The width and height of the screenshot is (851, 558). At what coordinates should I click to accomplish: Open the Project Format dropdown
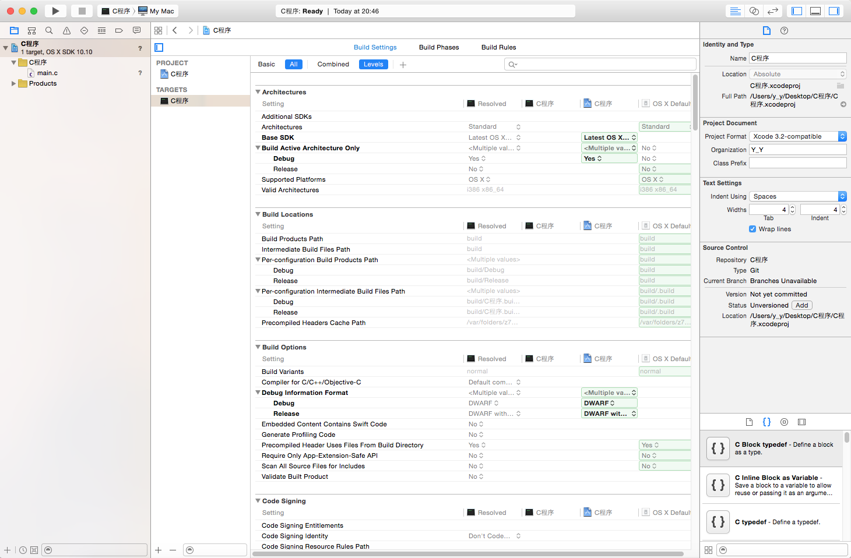click(x=797, y=136)
